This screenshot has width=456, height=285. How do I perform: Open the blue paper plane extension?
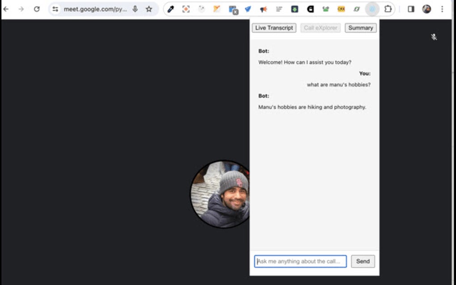click(x=248, y=9)
